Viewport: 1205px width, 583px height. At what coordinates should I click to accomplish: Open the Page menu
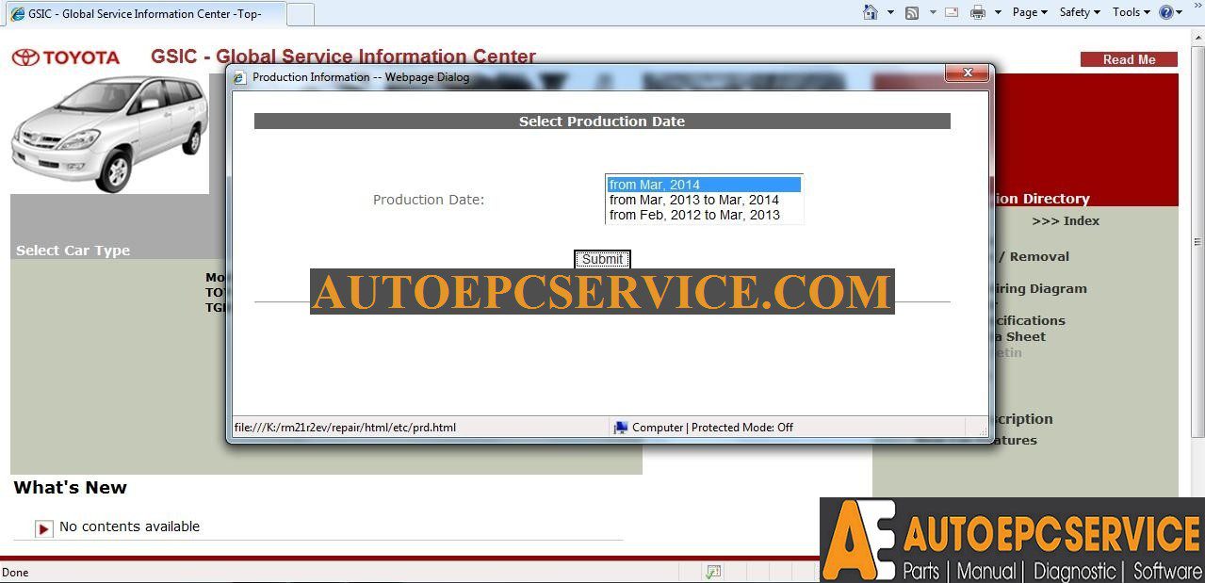click(x=1030, y=12)
